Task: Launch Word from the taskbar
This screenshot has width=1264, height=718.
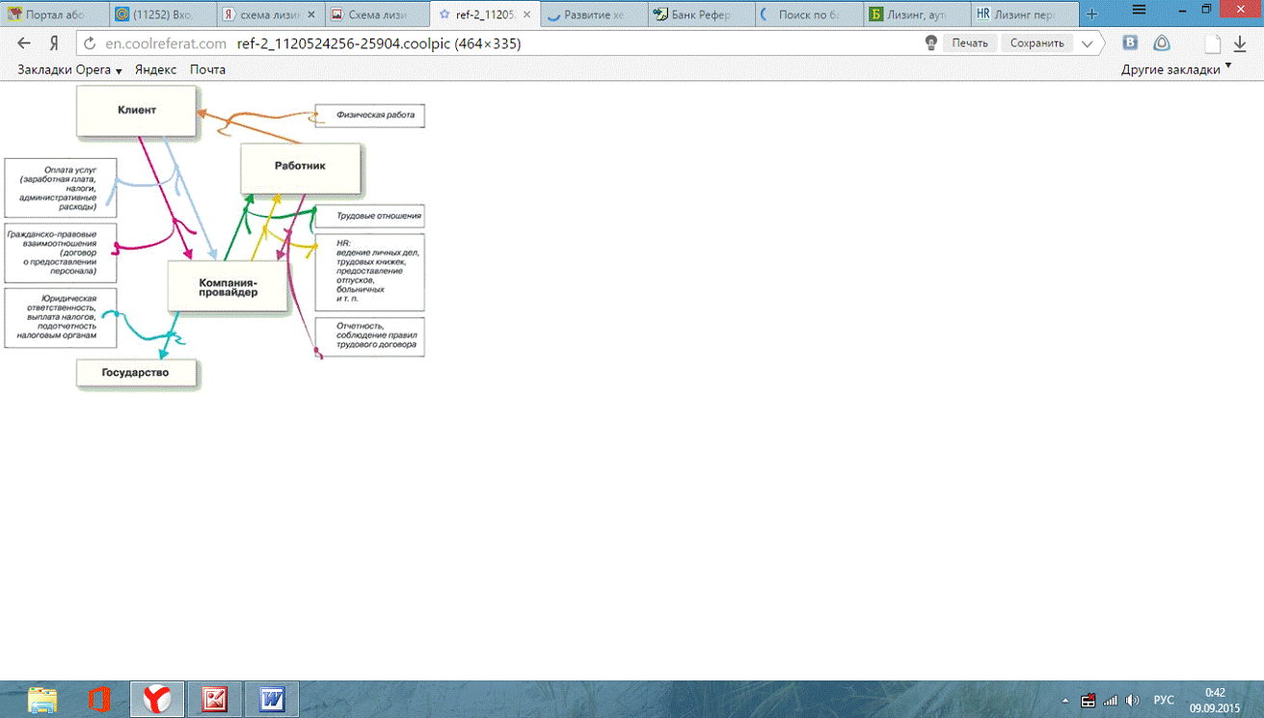Action: (272, 699)
